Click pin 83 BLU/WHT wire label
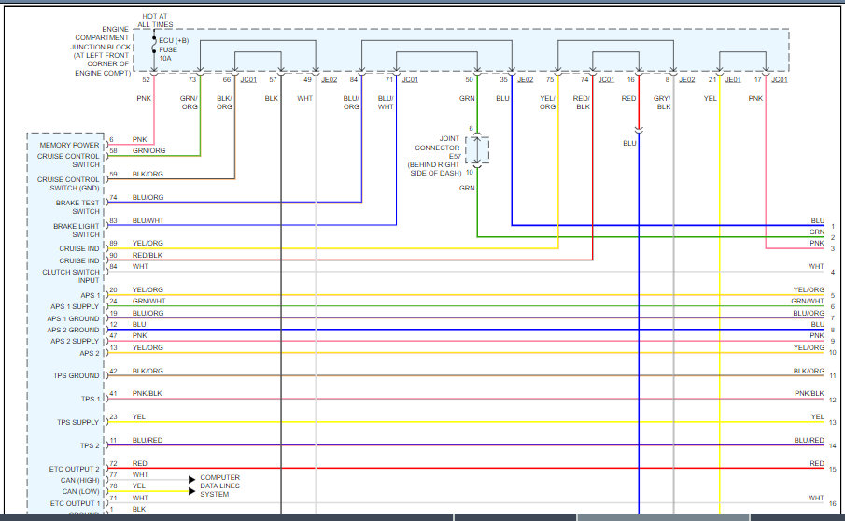The image size is (845, 521). click(x=148, y=221)
